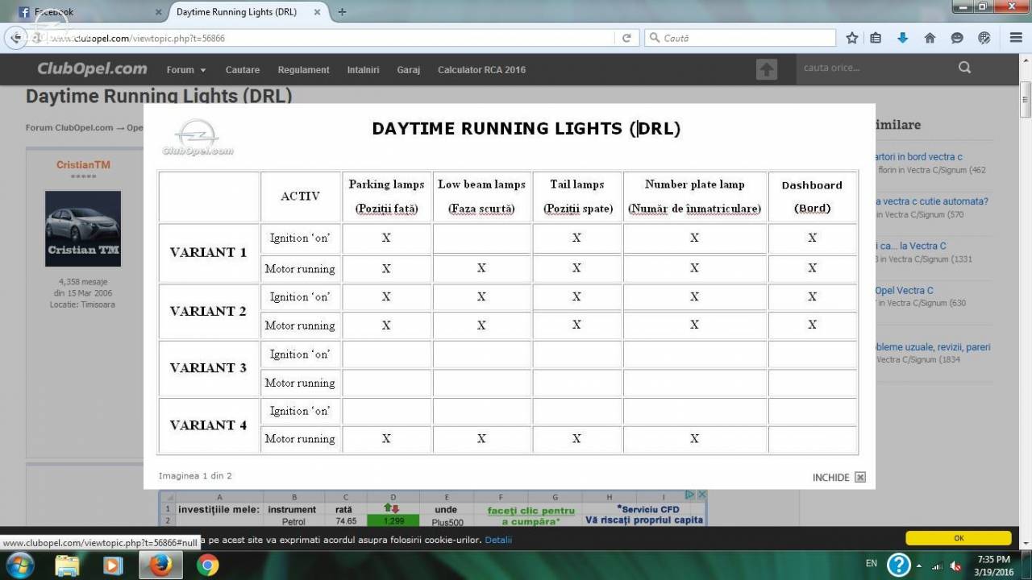Click the Dashboard (Bord) column header
The image size is (1032, 580).
pyautogui.click(x=812, y=197)
